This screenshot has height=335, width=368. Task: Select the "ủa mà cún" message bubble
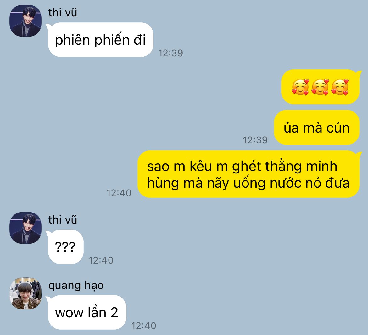coord(317,127)
